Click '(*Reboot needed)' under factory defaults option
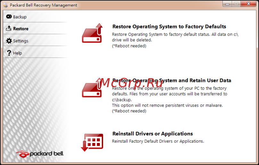This screenshot has height=165, width=259. click(129, 46)
